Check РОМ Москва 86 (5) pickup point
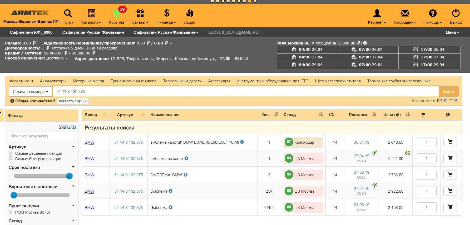 (x=11, y=212)
